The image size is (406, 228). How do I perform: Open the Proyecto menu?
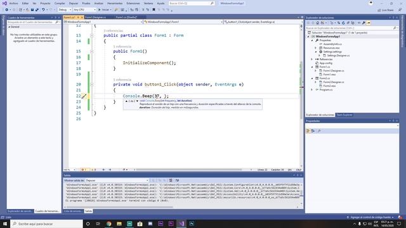pos(45,3)
